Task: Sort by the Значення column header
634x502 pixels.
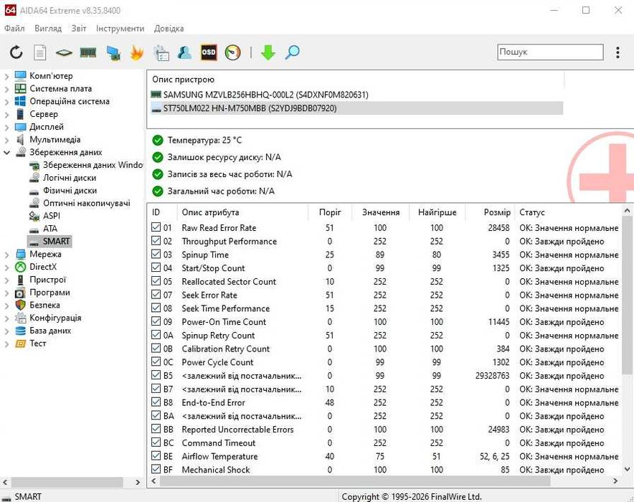Action: point(381,212)
